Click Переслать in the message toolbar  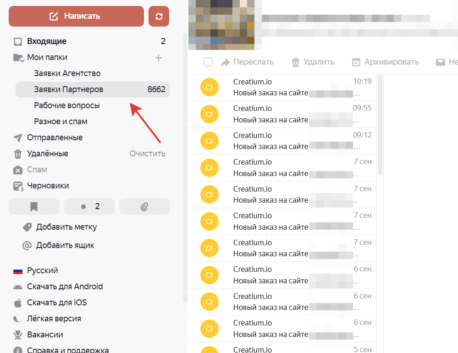pos(248,62)
